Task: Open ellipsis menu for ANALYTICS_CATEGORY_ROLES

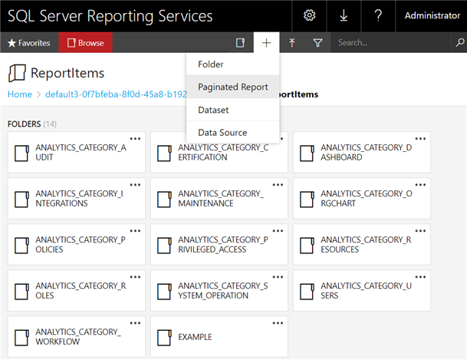Action: tap(135, 277)
